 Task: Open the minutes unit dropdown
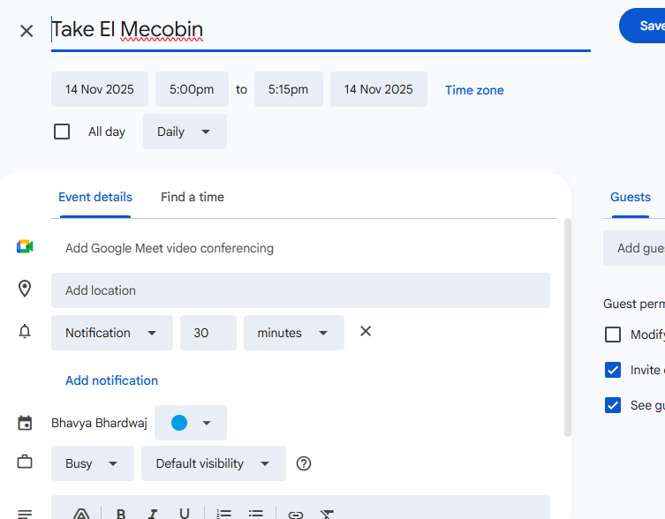pyautogui.click(x=294, y=333)
